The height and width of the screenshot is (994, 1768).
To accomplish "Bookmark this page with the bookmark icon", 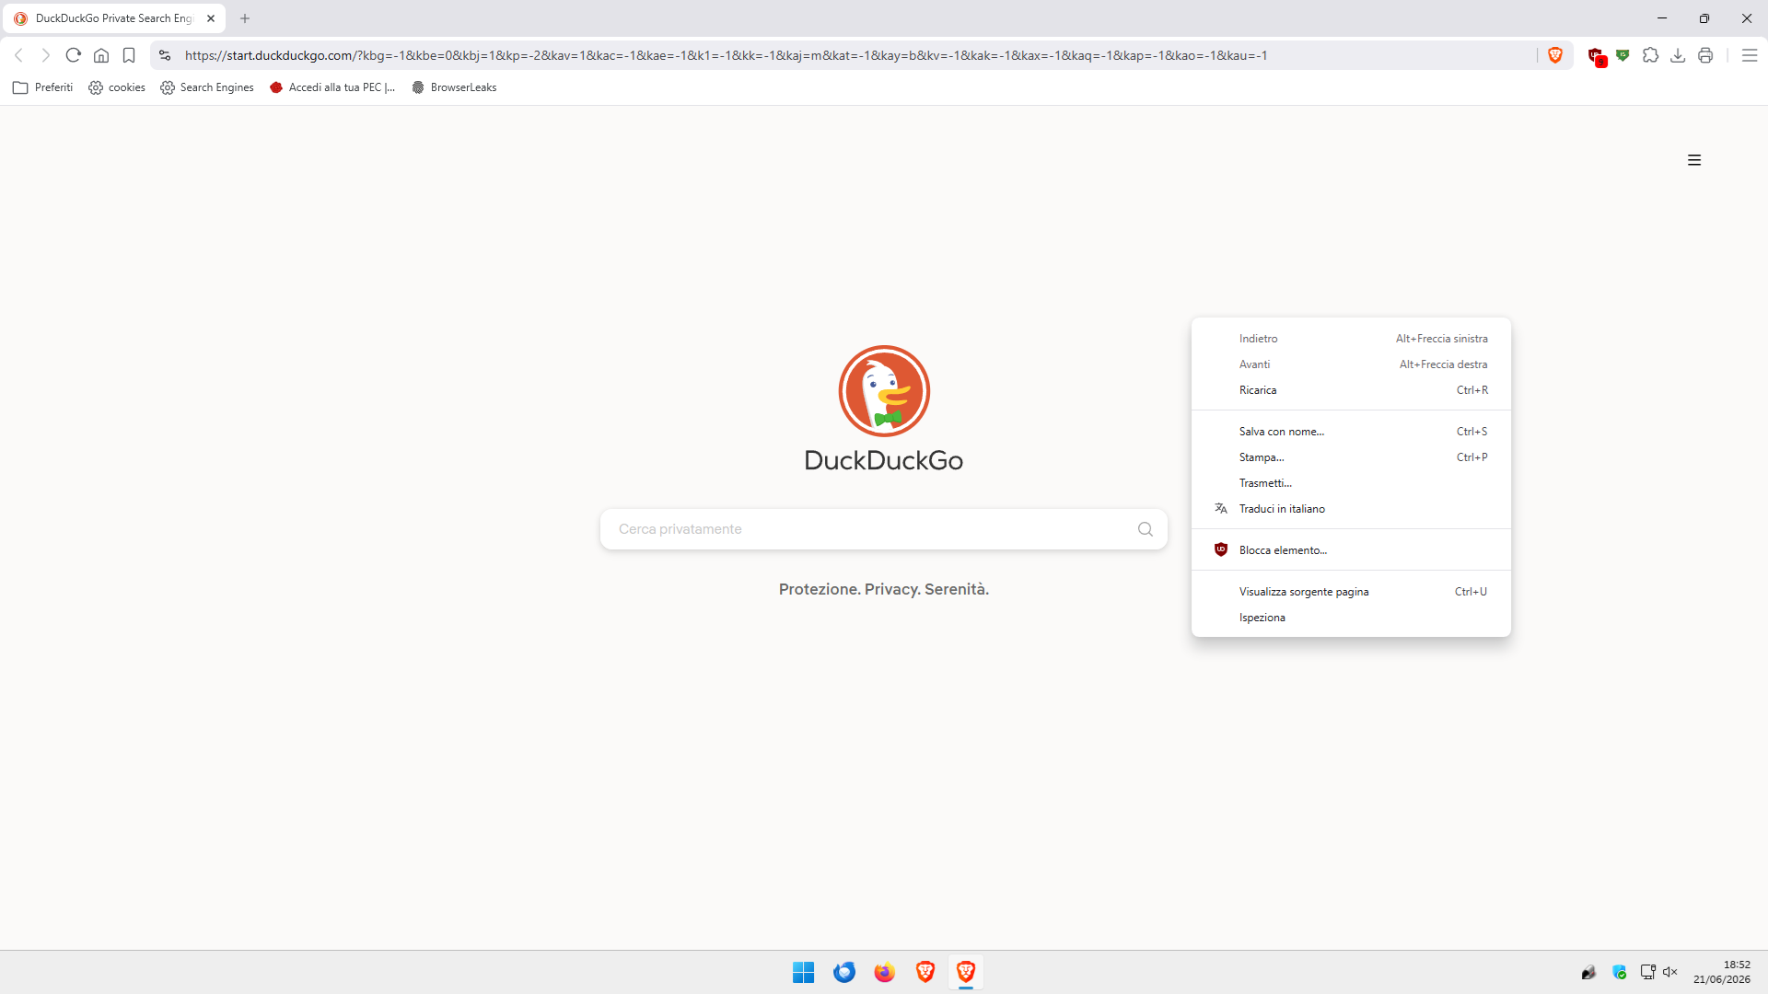I will coord(129,55).
